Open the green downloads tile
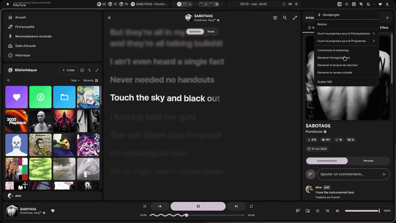This screenshot has height=223, width=396. (41, 97)
